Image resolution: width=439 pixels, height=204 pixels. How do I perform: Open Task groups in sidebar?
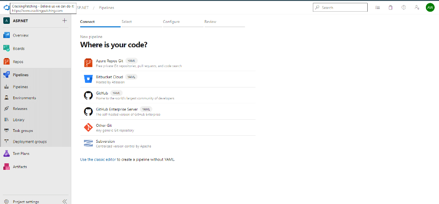pos(23,131)
